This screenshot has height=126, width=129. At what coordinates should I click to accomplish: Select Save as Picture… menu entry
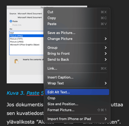click(77, 33)
